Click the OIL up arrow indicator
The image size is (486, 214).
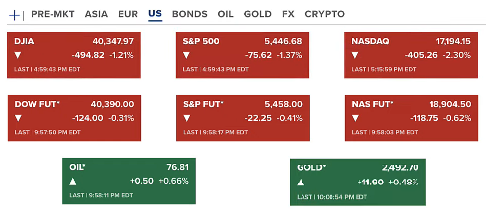pos(73,181)
